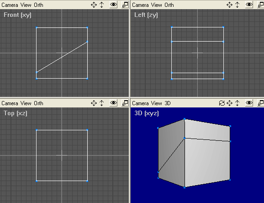Open Camera menu in 3D viewport header
This screenshot has width=264, height=203.
(140, 103)
